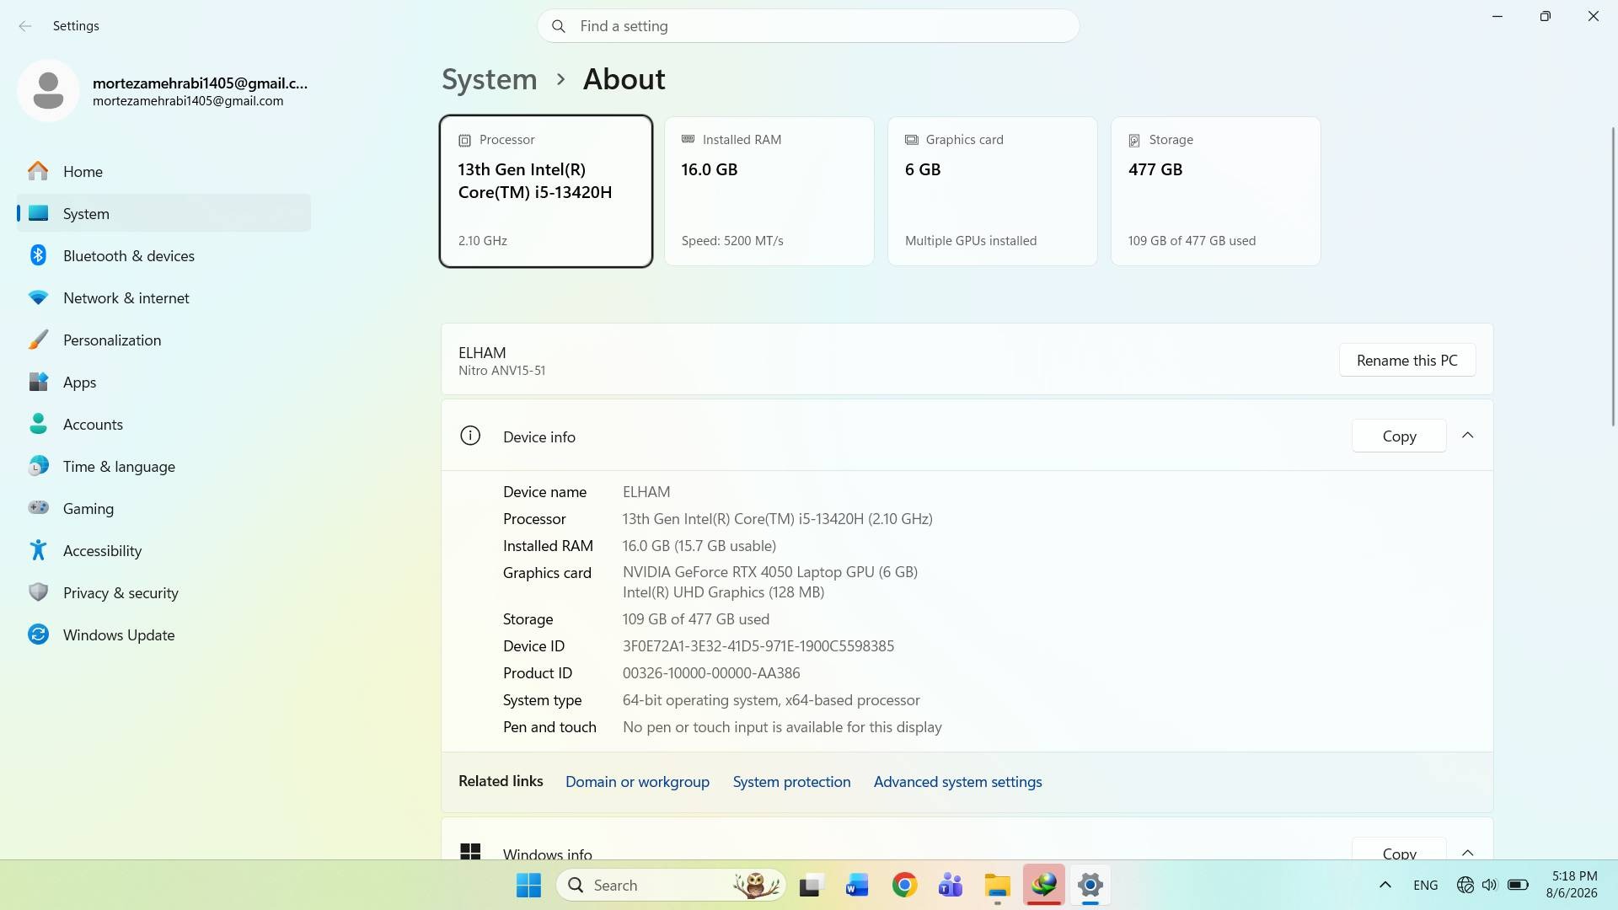Screen dimensions: 1618x910
Task: Open File Explorer on taskbar
Action: (x=997, y=885)
